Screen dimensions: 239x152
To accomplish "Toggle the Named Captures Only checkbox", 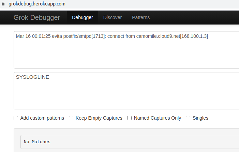I will point(130,118).
